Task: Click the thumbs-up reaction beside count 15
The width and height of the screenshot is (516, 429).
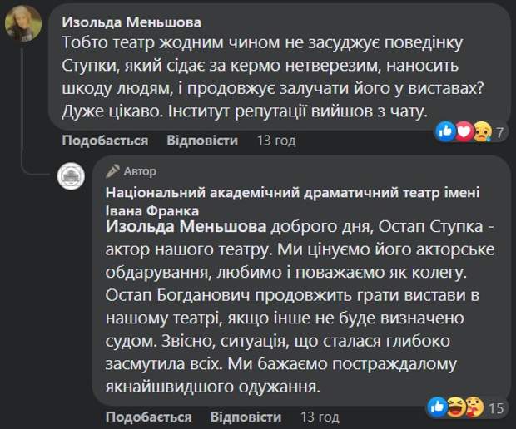Action: [435, 407]
